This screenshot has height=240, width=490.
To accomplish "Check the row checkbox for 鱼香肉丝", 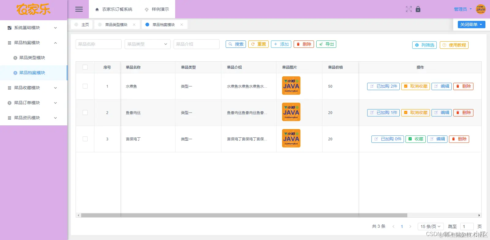I will click(x=85, y=112).
